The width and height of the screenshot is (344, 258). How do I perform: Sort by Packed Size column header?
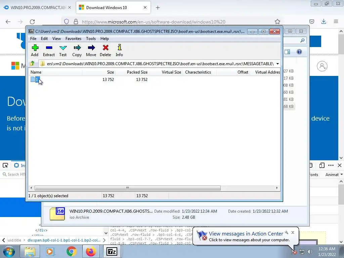[132, 72]
